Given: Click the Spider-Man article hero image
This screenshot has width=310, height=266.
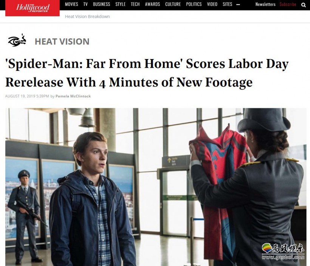Looking at the screenshot, I should pyautogui.click(x=156, y=187).
